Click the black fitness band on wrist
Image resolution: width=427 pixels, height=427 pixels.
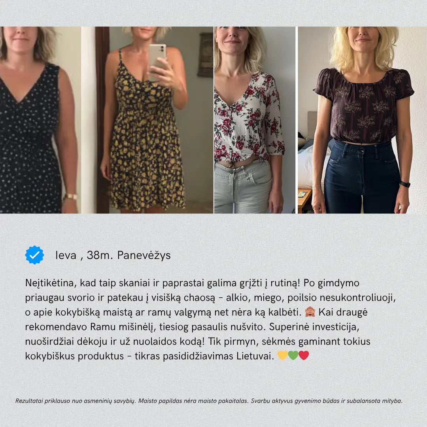(x=405, y=184)
